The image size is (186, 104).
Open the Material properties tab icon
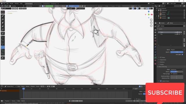(155, 60)
